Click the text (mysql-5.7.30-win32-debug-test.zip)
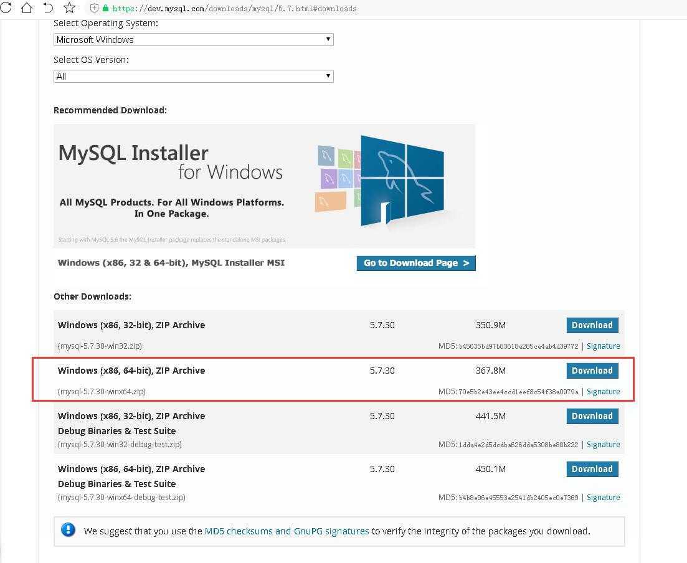This screenshot has width=687, height=563. pos(120,444)
